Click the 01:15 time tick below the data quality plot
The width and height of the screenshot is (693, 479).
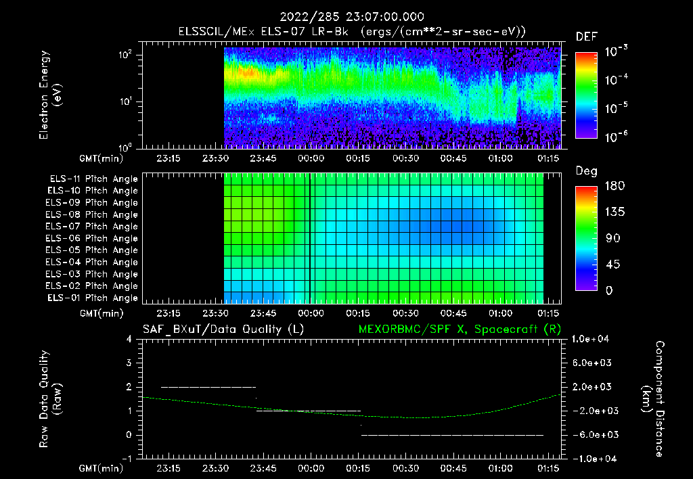pyautogui.click(x=548, y=469)
